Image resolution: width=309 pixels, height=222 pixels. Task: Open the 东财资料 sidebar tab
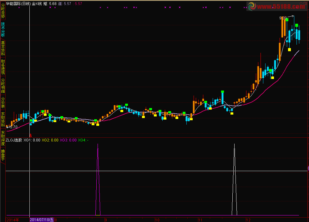(3, 120)
